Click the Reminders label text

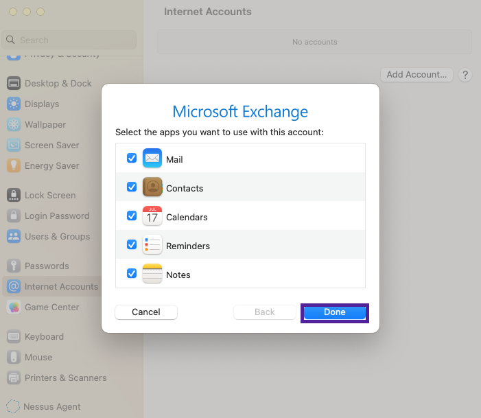188,246
